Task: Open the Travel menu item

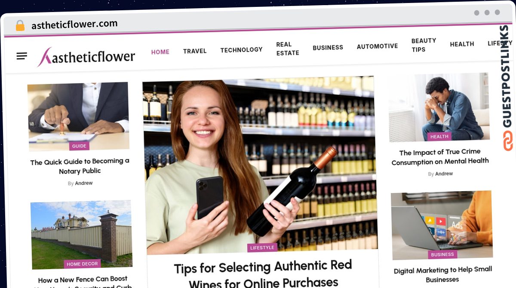Action: [195, 51]
